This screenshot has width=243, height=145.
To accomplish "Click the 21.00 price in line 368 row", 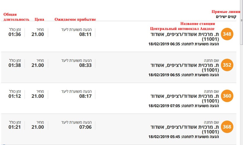I will (x=38, y=127).
